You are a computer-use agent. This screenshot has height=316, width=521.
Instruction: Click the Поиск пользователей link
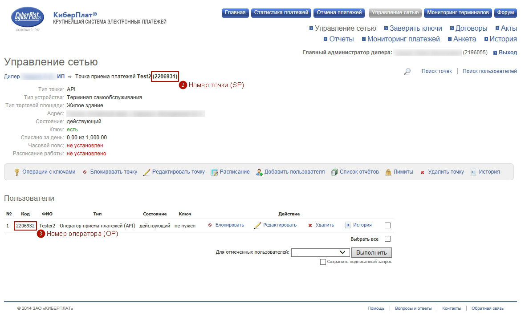[x=489, y=71]
